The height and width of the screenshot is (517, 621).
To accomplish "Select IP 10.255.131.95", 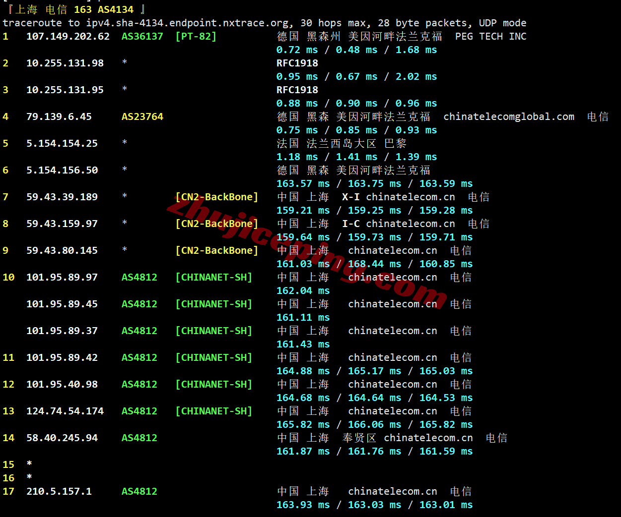I will coord(65,90).
